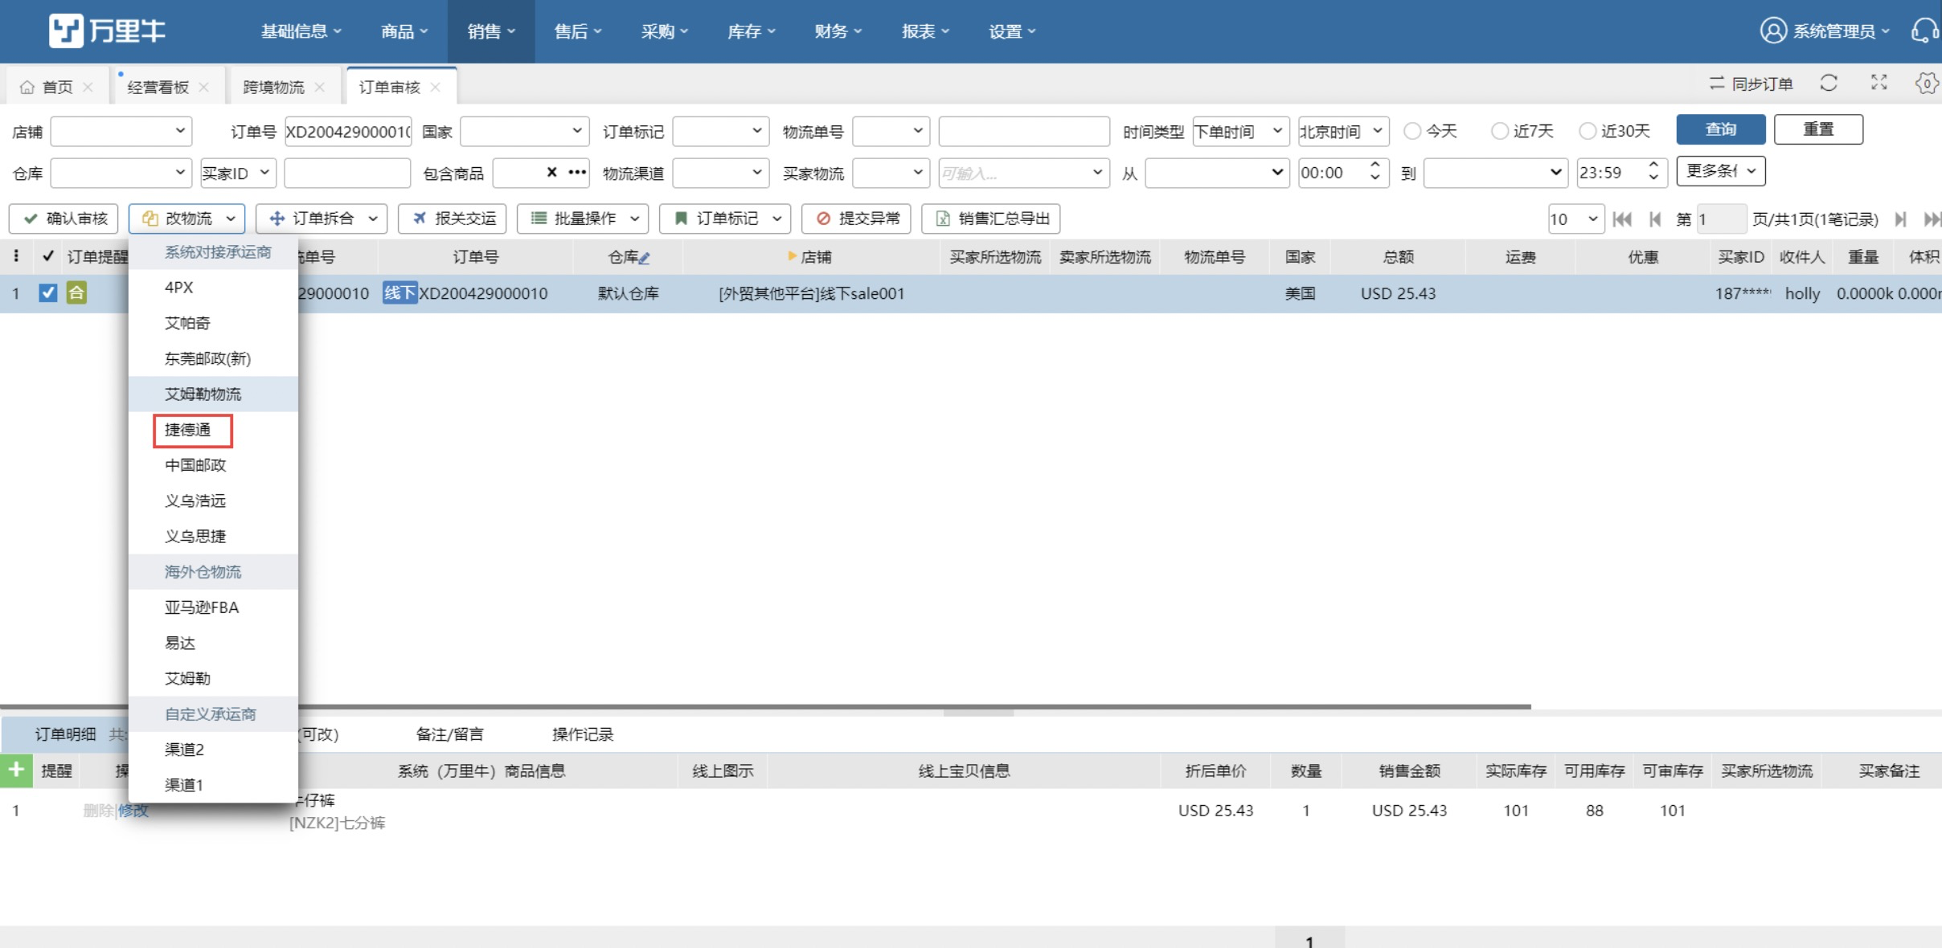Click the page number input field
Screen dimensions: 1942x948
click(x=1720, y=219)
